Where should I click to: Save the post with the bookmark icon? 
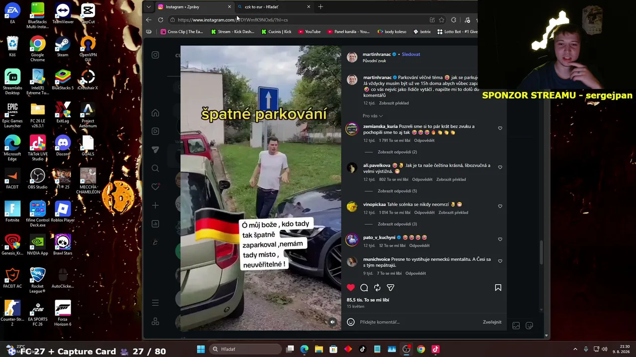[498, 288]
